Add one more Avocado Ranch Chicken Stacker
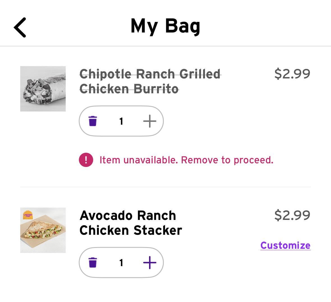The width and height of the screenshot is (331, 302). 150,263
